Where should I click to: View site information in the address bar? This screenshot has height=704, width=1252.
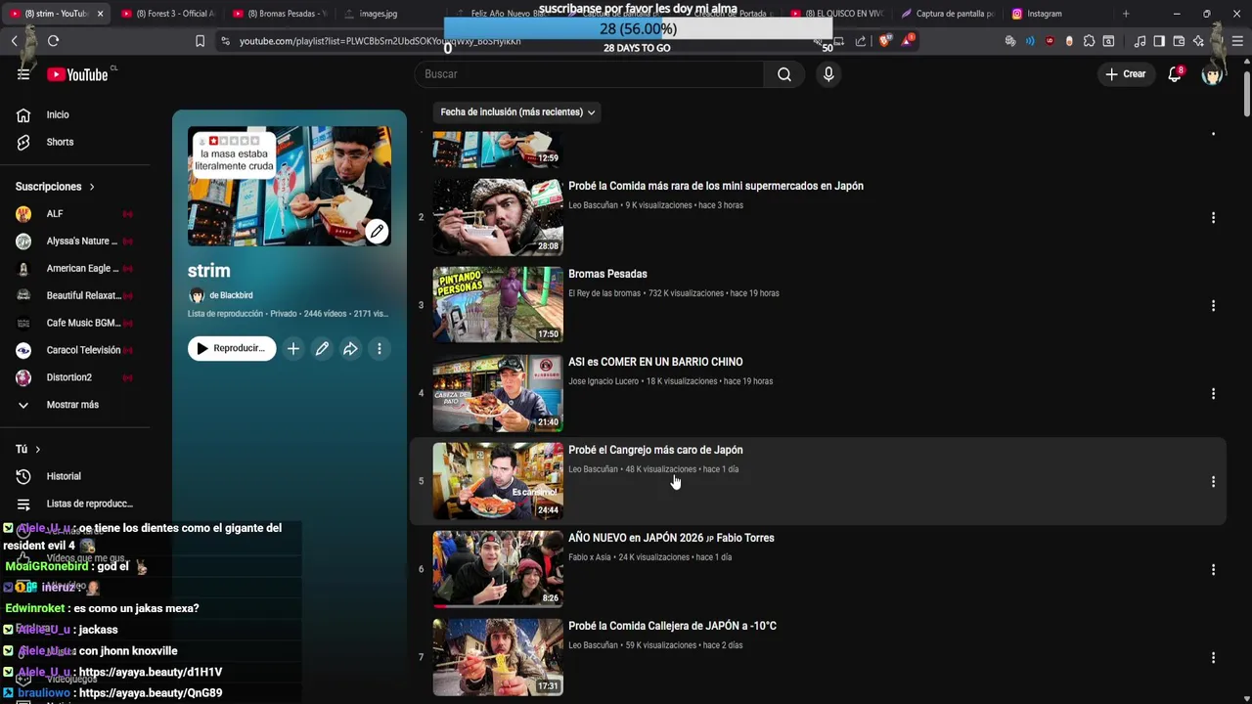[x=226, y=41]
